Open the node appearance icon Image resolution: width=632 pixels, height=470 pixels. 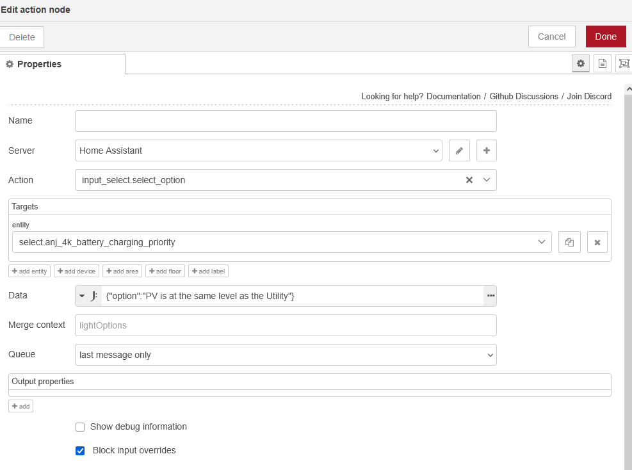point(624,63)
